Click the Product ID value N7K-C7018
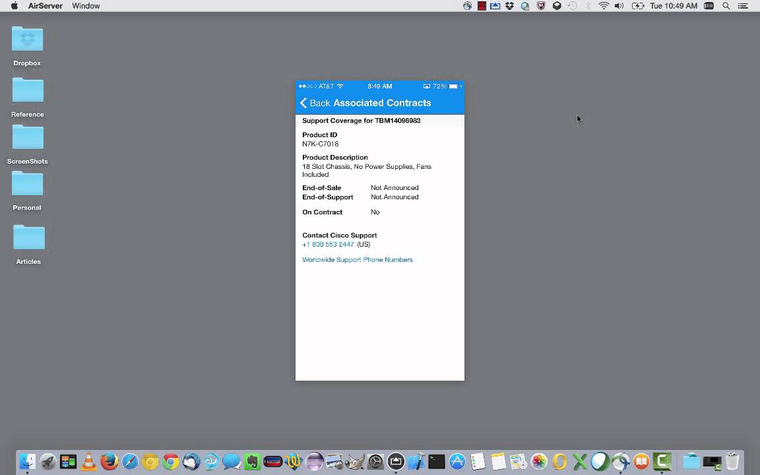 [321, 144]
